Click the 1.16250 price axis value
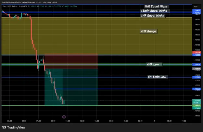 (197, 30)
